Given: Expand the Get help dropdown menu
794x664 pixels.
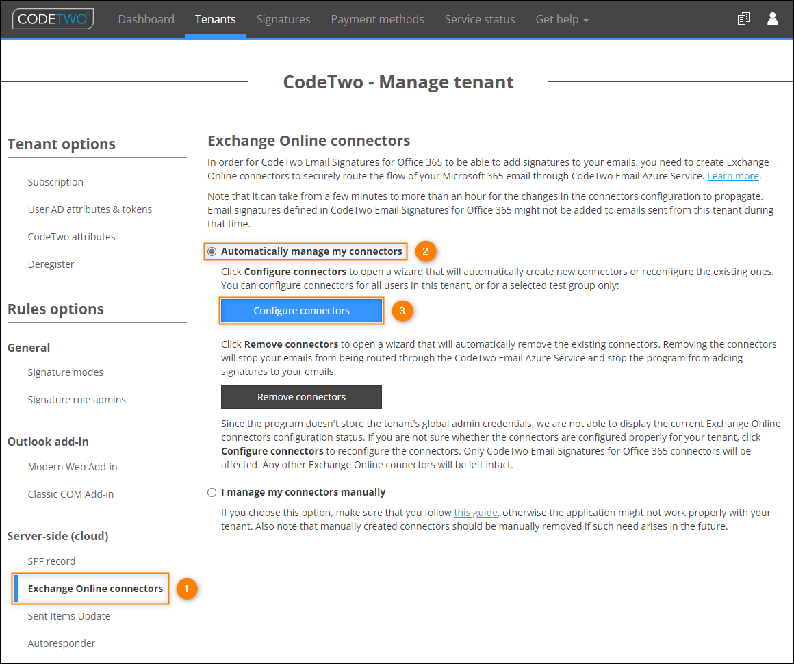Looking at the screenshot, I should tap(561, 19).
